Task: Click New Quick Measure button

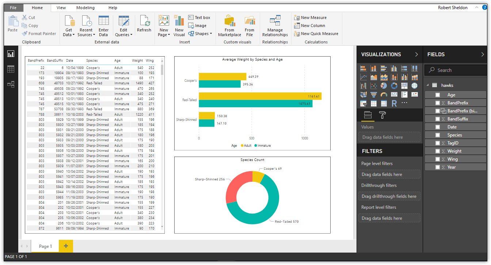Action: 316,34
